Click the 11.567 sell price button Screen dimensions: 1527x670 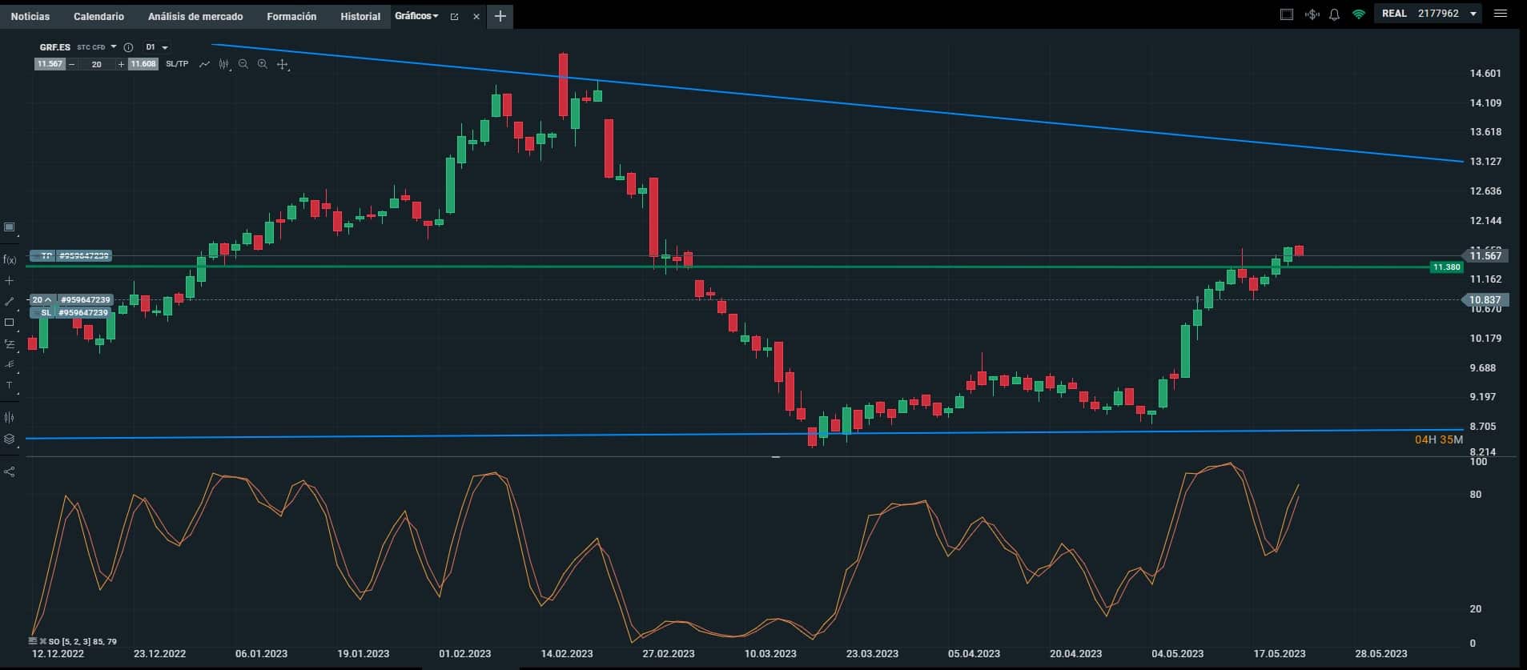click(50, 64)
